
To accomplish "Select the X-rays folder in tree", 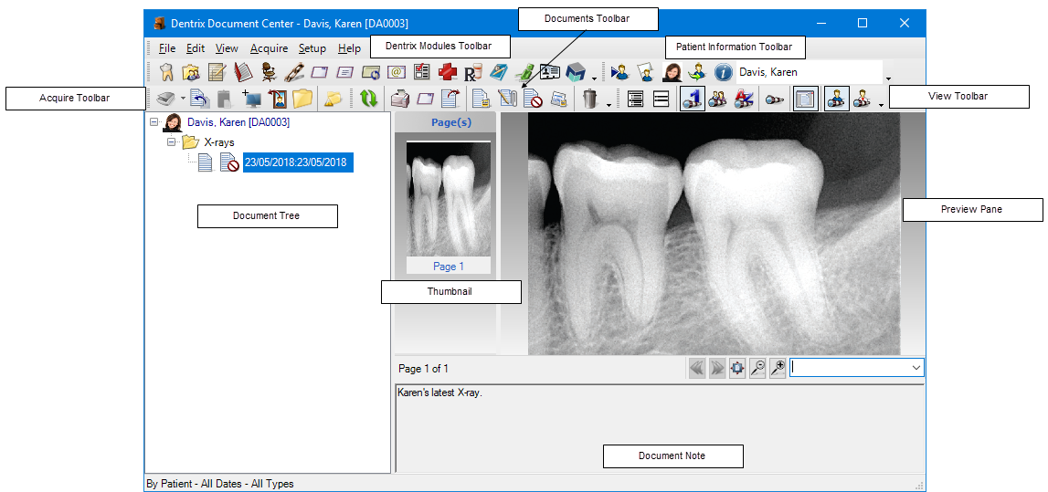I will pyautogui.click(x=218, y=142).
